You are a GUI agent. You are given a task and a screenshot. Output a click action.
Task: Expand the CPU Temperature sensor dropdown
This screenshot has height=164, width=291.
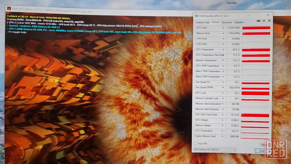[x=222, y=131]
